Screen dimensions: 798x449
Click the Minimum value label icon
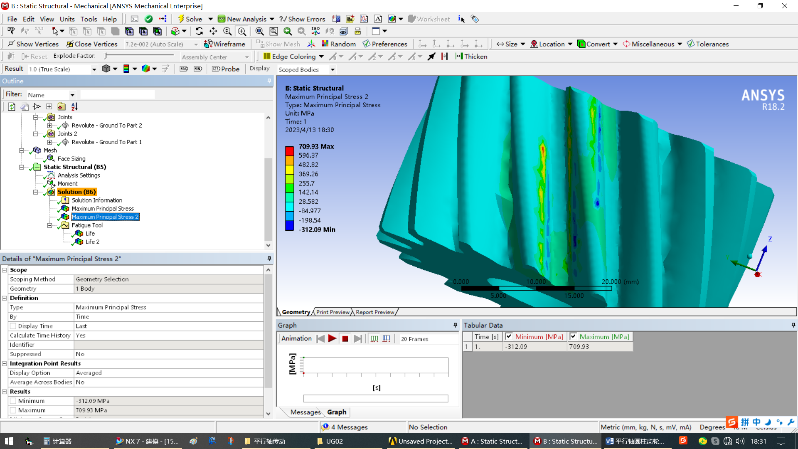(x=198, y=69)
